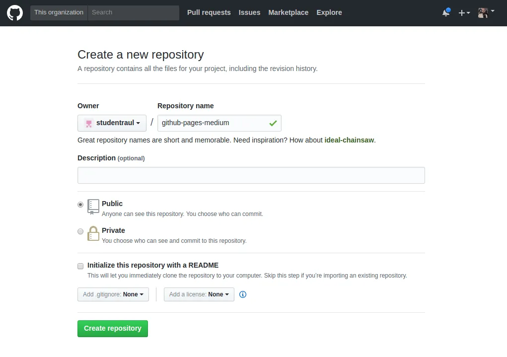Screen dimensions: 507x357
Task: Click the Public repository book icon
Action: point(93,207)
